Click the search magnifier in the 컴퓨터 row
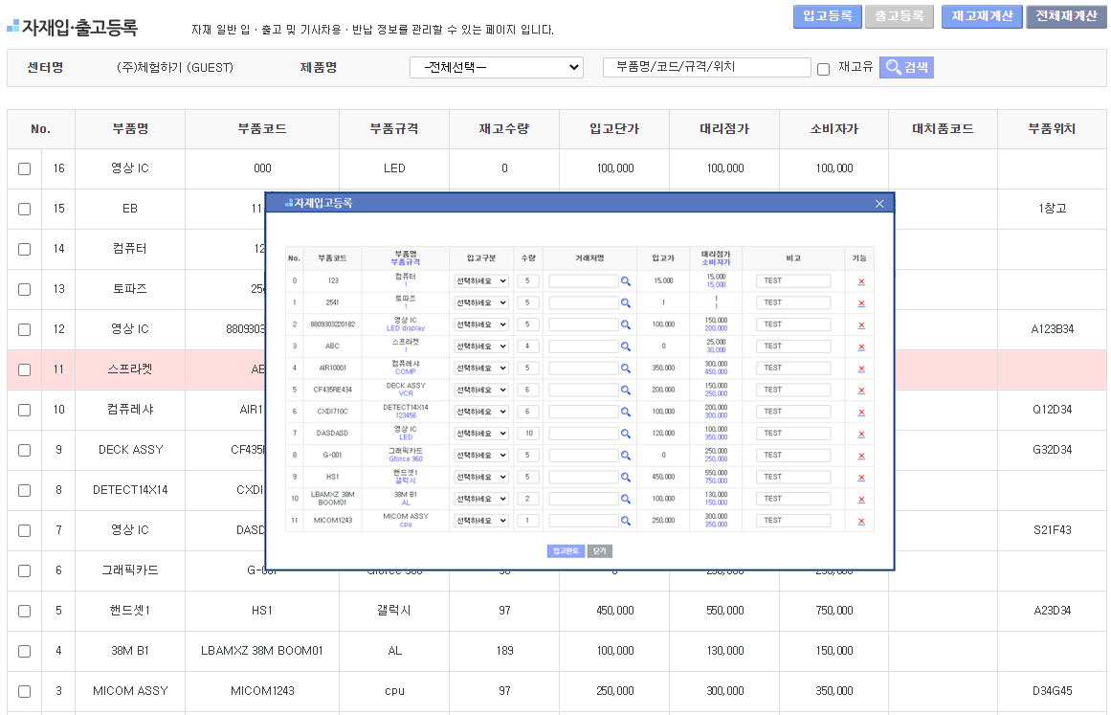This screenshot has width=1111, height=715. (x=626, y=281)
